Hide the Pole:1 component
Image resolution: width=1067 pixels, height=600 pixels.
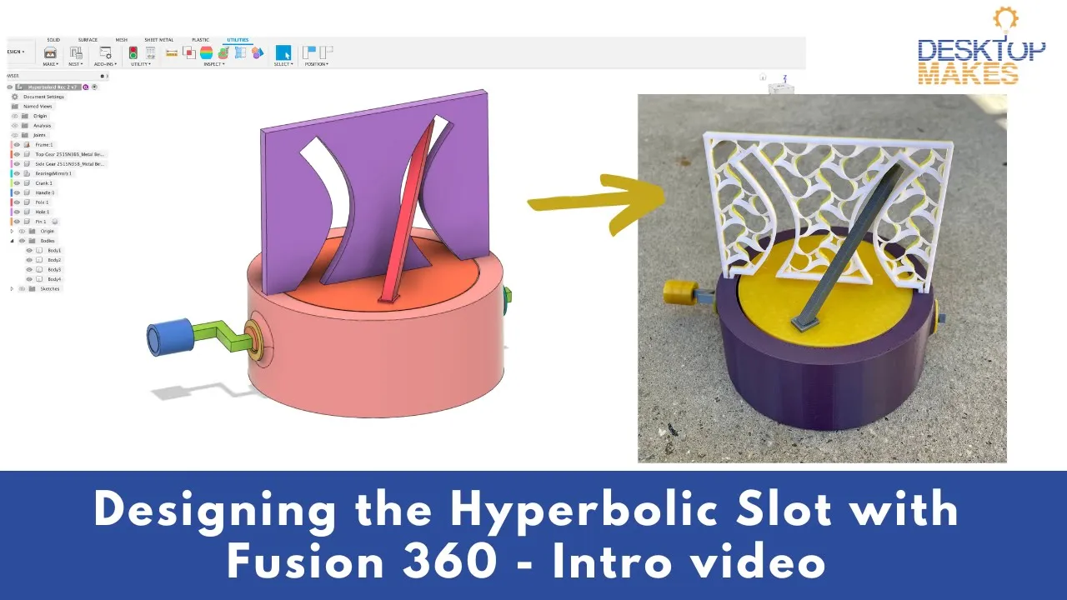pos(17,202)
